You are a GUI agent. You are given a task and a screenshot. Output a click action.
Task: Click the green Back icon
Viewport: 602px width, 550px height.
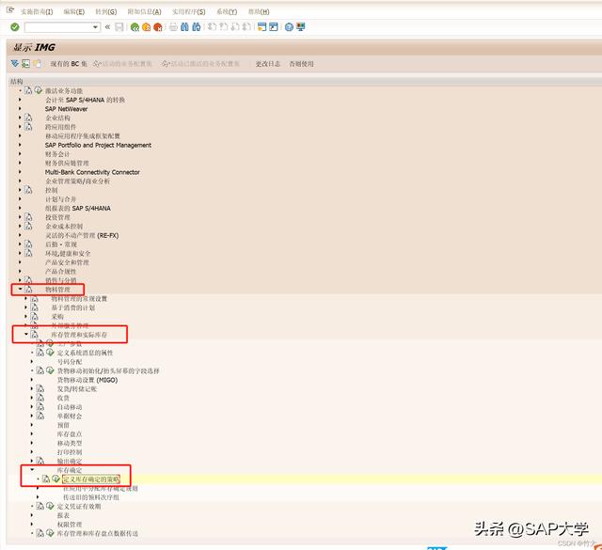[135, 27]
